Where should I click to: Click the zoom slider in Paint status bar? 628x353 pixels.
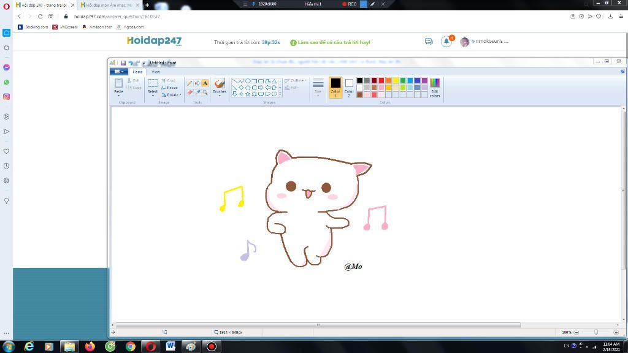click(x=596, y=332)
